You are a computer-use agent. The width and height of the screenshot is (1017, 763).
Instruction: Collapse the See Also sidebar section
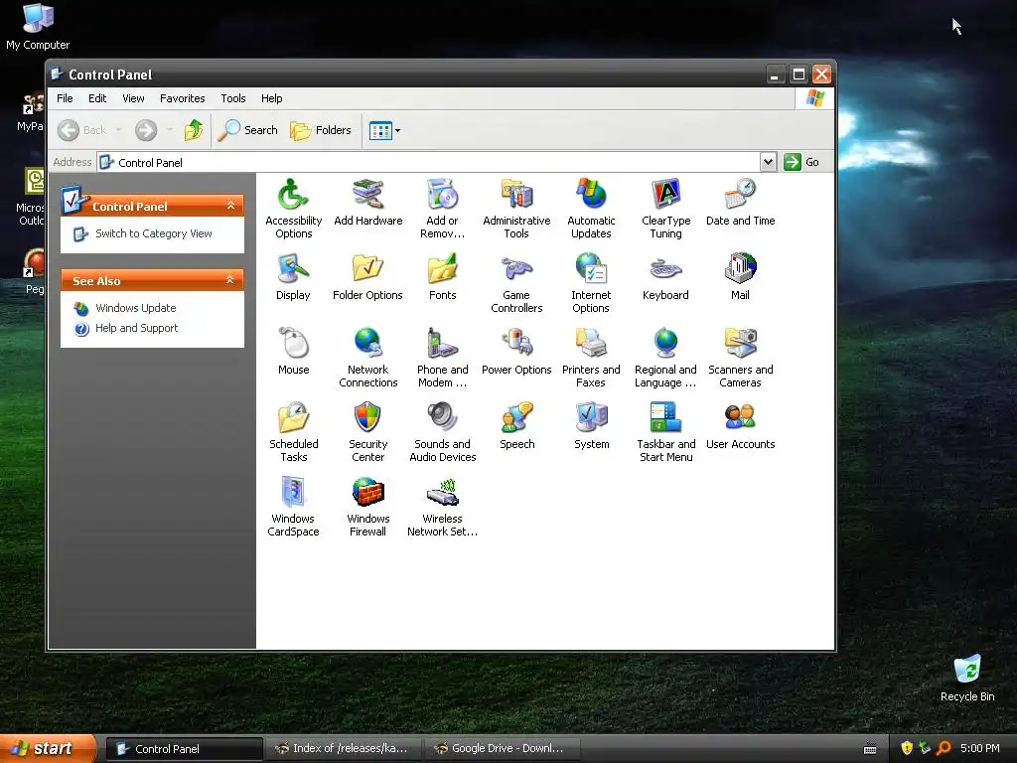(229, 280)
